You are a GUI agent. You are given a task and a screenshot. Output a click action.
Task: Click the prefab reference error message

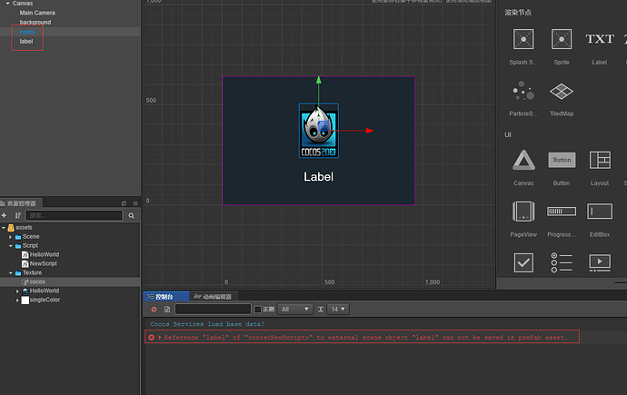(365, 338)
